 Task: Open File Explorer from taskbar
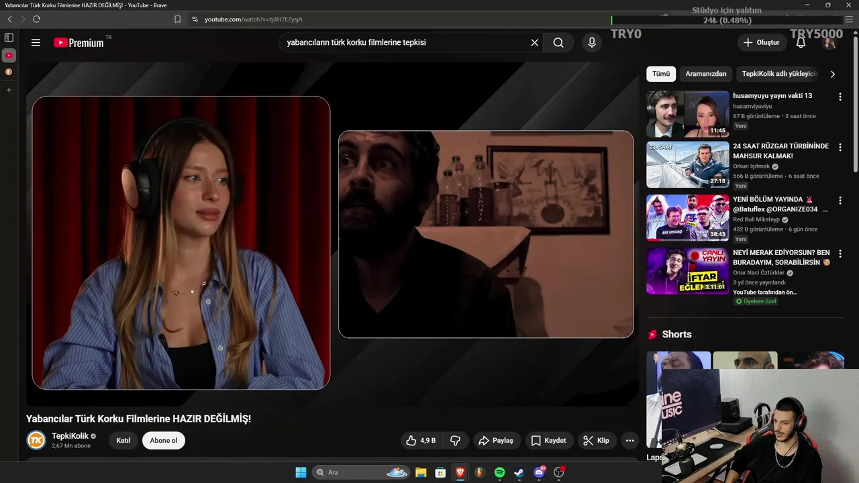pos(421,472)
